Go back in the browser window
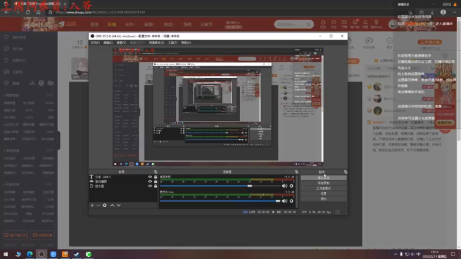Image resolution: width=461 pixels, height=259 pixels. pos(7,12)
